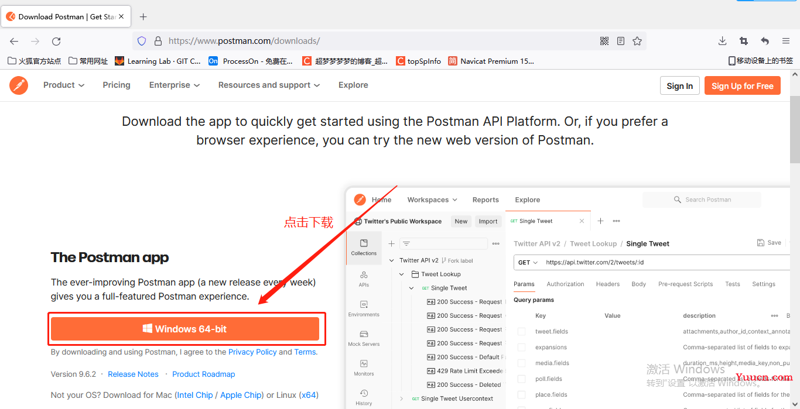
Task: Click the browser back arrow
Action: point(14,41)
